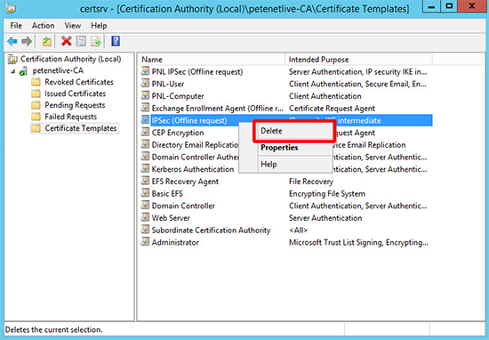Click the Issued Certificates folder icon

36,93
